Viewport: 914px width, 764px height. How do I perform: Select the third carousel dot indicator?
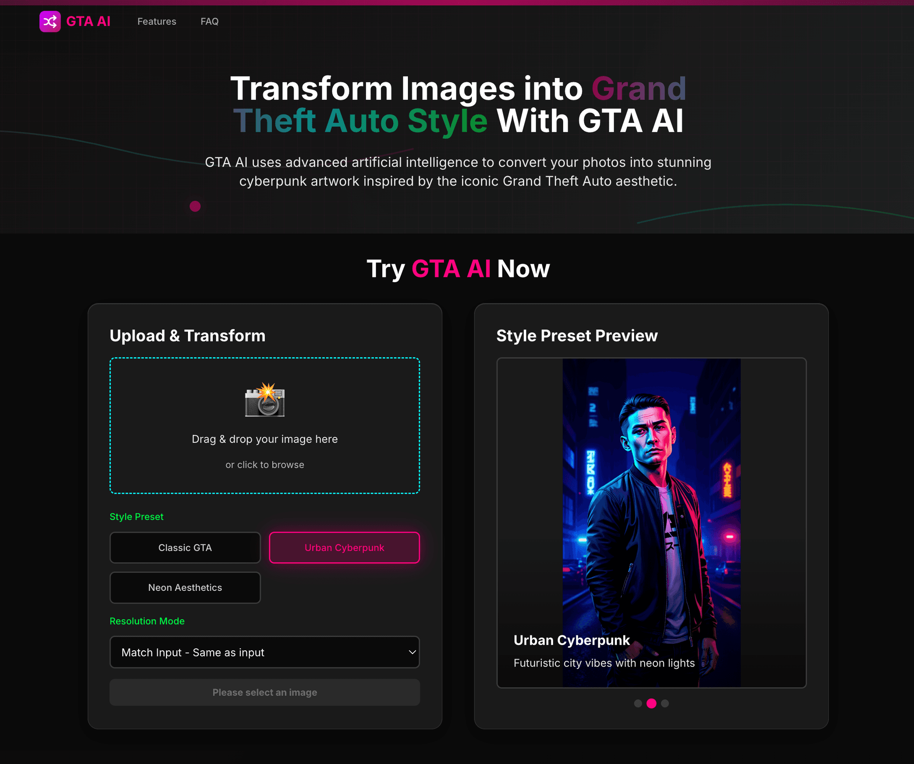pos(665,703)
